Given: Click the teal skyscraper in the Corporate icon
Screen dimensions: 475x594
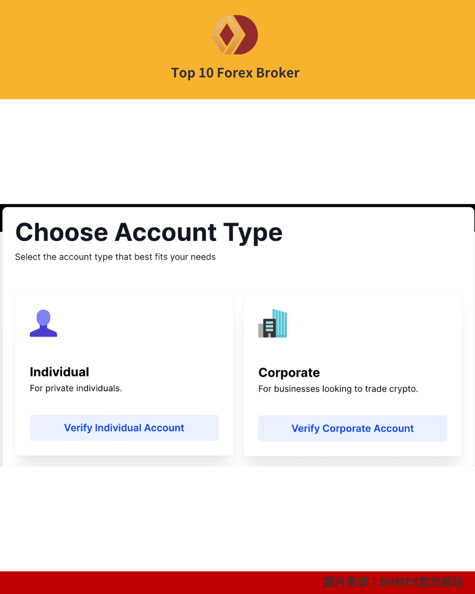Looking at the screenshot, I should pyautogui.click(x=281, y=323).
